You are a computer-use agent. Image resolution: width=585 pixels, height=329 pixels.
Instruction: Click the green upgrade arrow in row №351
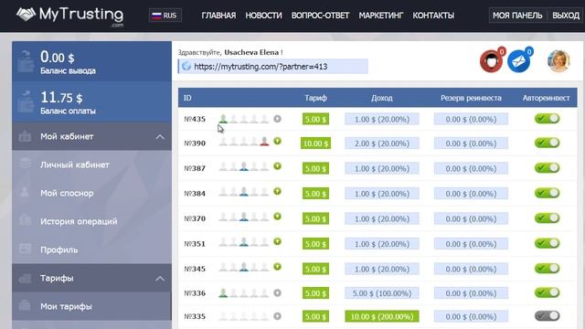click(x=277, y=241)
